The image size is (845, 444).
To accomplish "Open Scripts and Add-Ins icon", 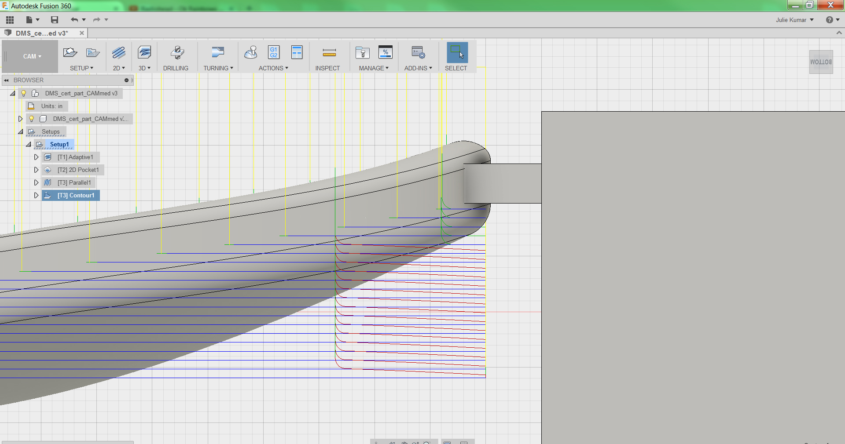I will click(418, 53).
